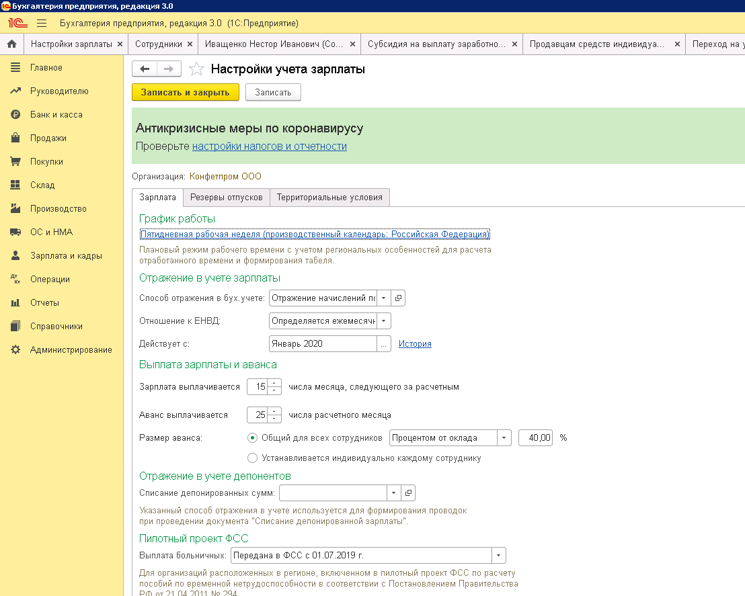This screenshot has height=596, width=745.
Task: Click the 40,00 percent input field
Action: click(535, 438)
